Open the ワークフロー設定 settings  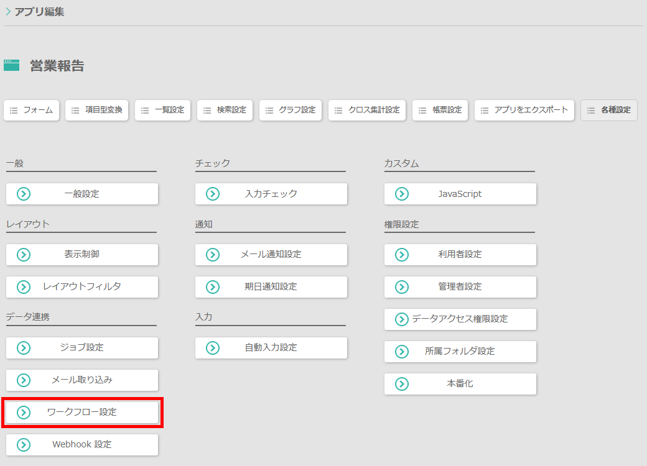pos(81,412)
